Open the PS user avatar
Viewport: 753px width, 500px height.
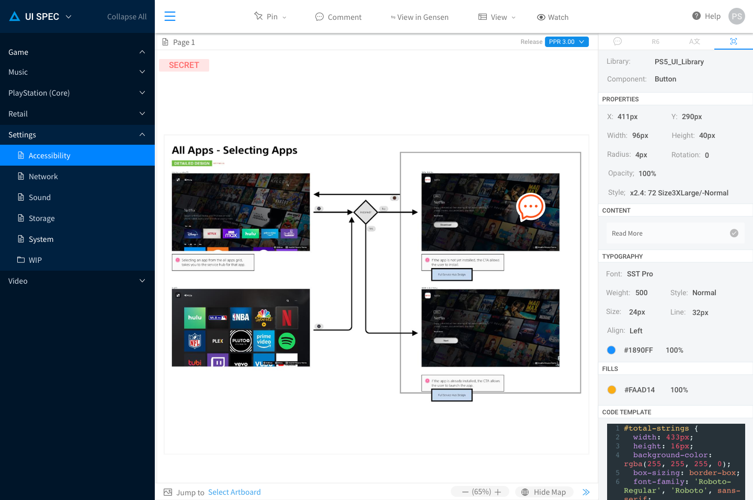pyautogui.click(x=737, y=16)
